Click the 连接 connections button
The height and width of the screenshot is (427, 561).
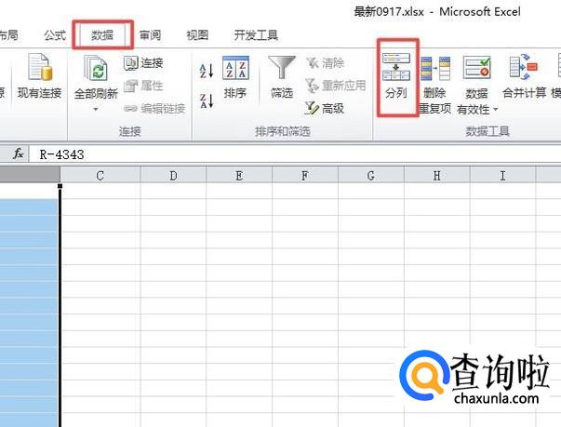[x=143, y=63]
